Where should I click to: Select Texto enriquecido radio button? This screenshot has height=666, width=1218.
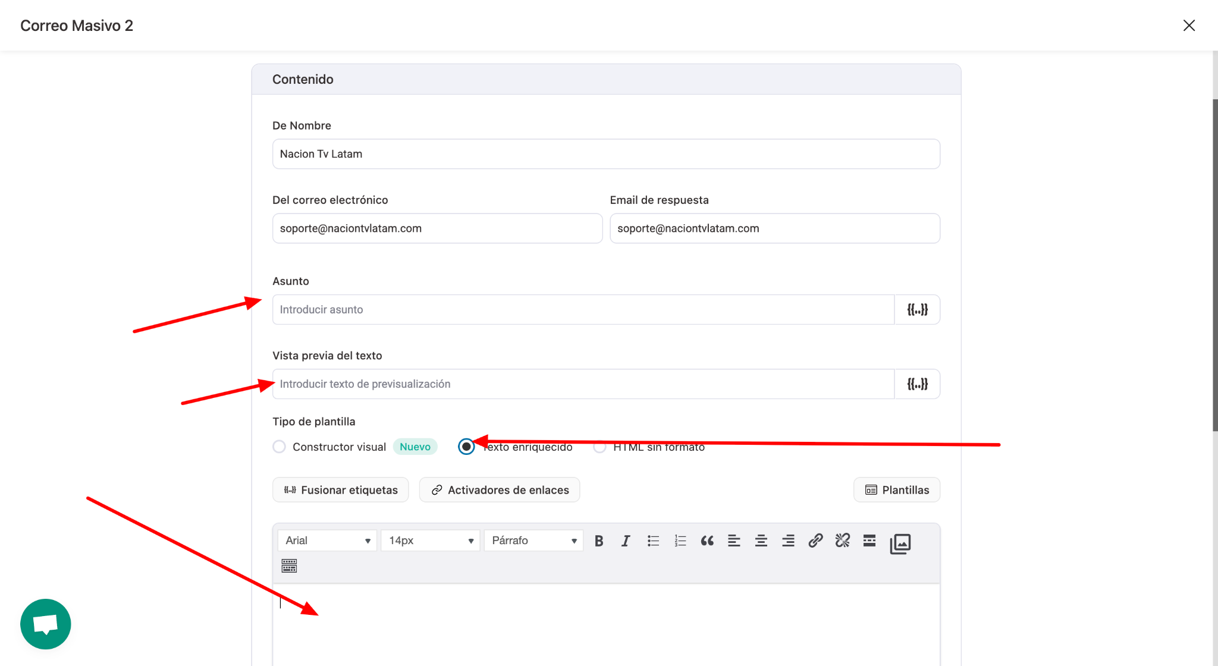pyautogui.click(x=466, y=447)
